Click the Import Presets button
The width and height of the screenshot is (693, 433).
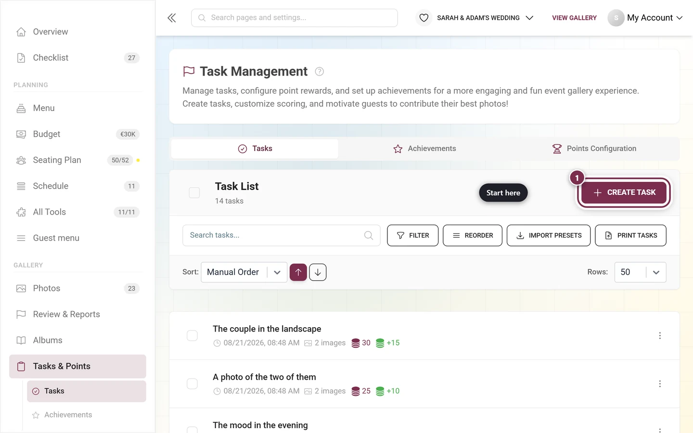(x=549, y=235)
